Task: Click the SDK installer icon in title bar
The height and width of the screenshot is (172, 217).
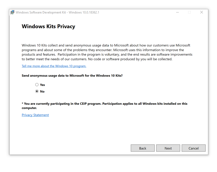Action: pos(12,12)
